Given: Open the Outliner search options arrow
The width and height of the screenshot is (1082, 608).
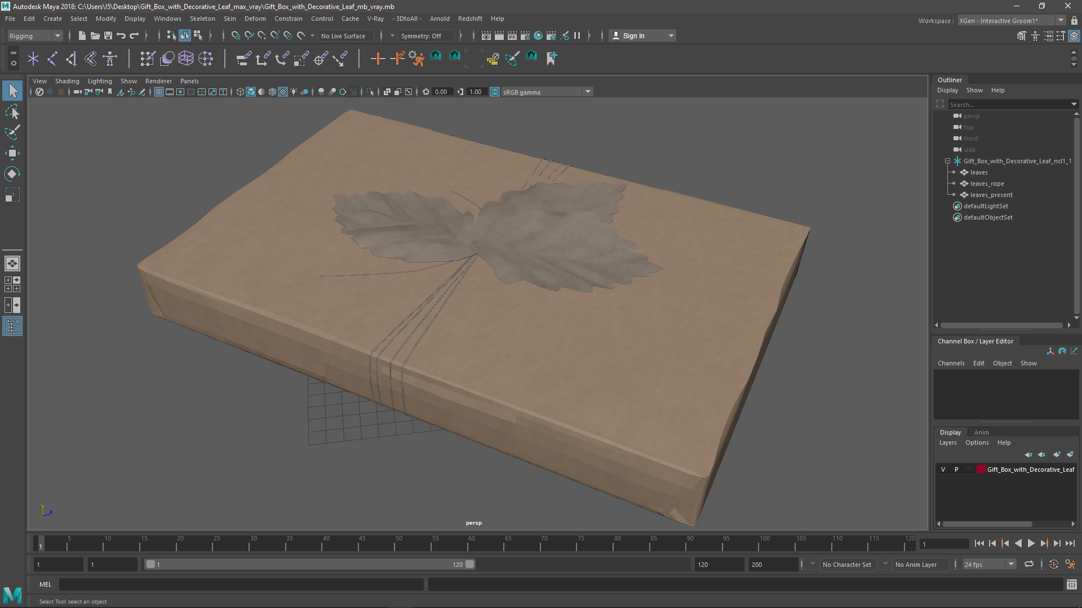Looking at the screenshot, I should 1074,104.
